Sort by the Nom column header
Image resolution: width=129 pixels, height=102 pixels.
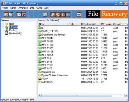pyautogui.click(x=53, y=24)
